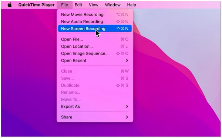Expand the Share submenu
Viewport: 222px width, 138px height.
pos(95,117)
